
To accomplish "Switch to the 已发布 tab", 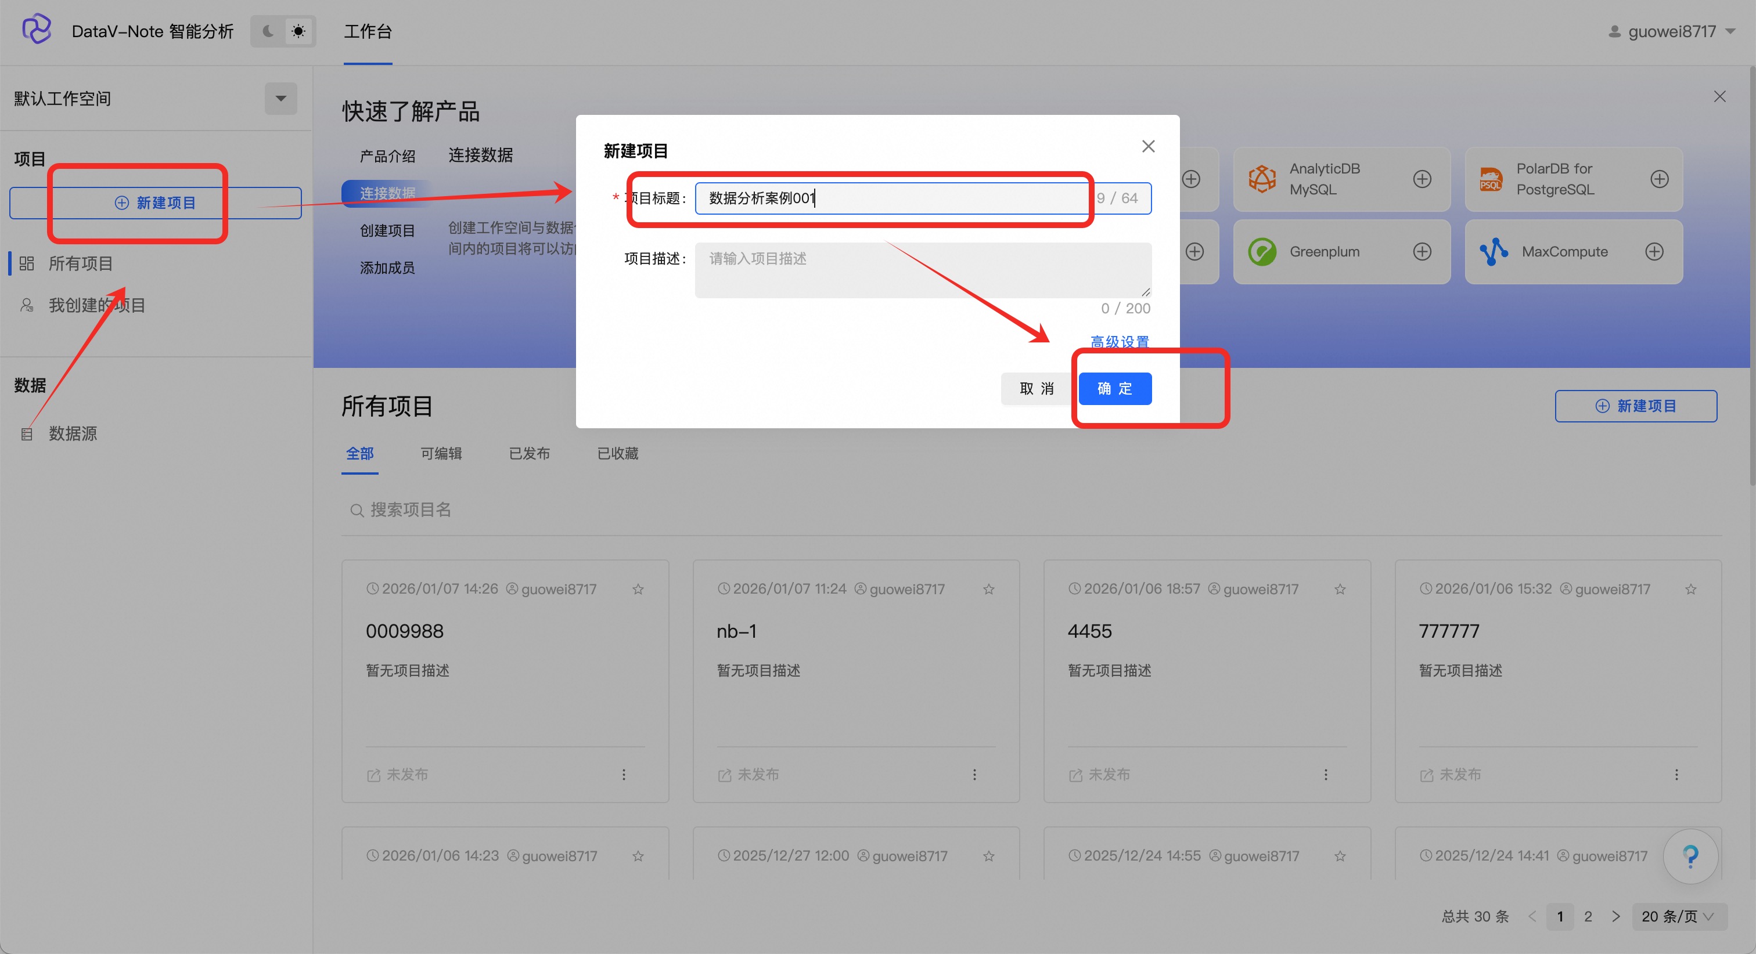I will click(529, 453).
